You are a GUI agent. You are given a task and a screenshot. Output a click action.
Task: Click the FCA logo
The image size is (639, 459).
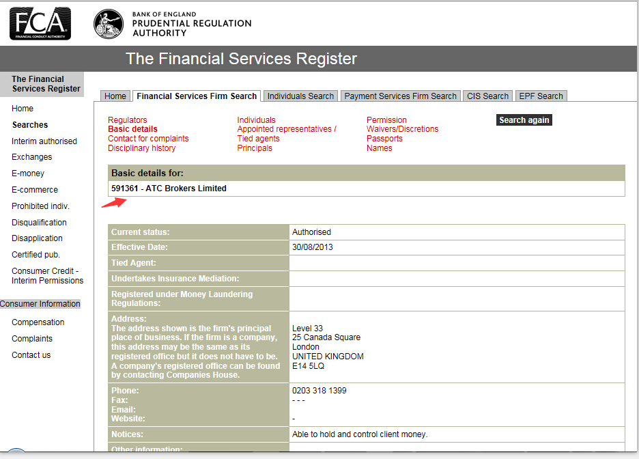click(40, 24)
